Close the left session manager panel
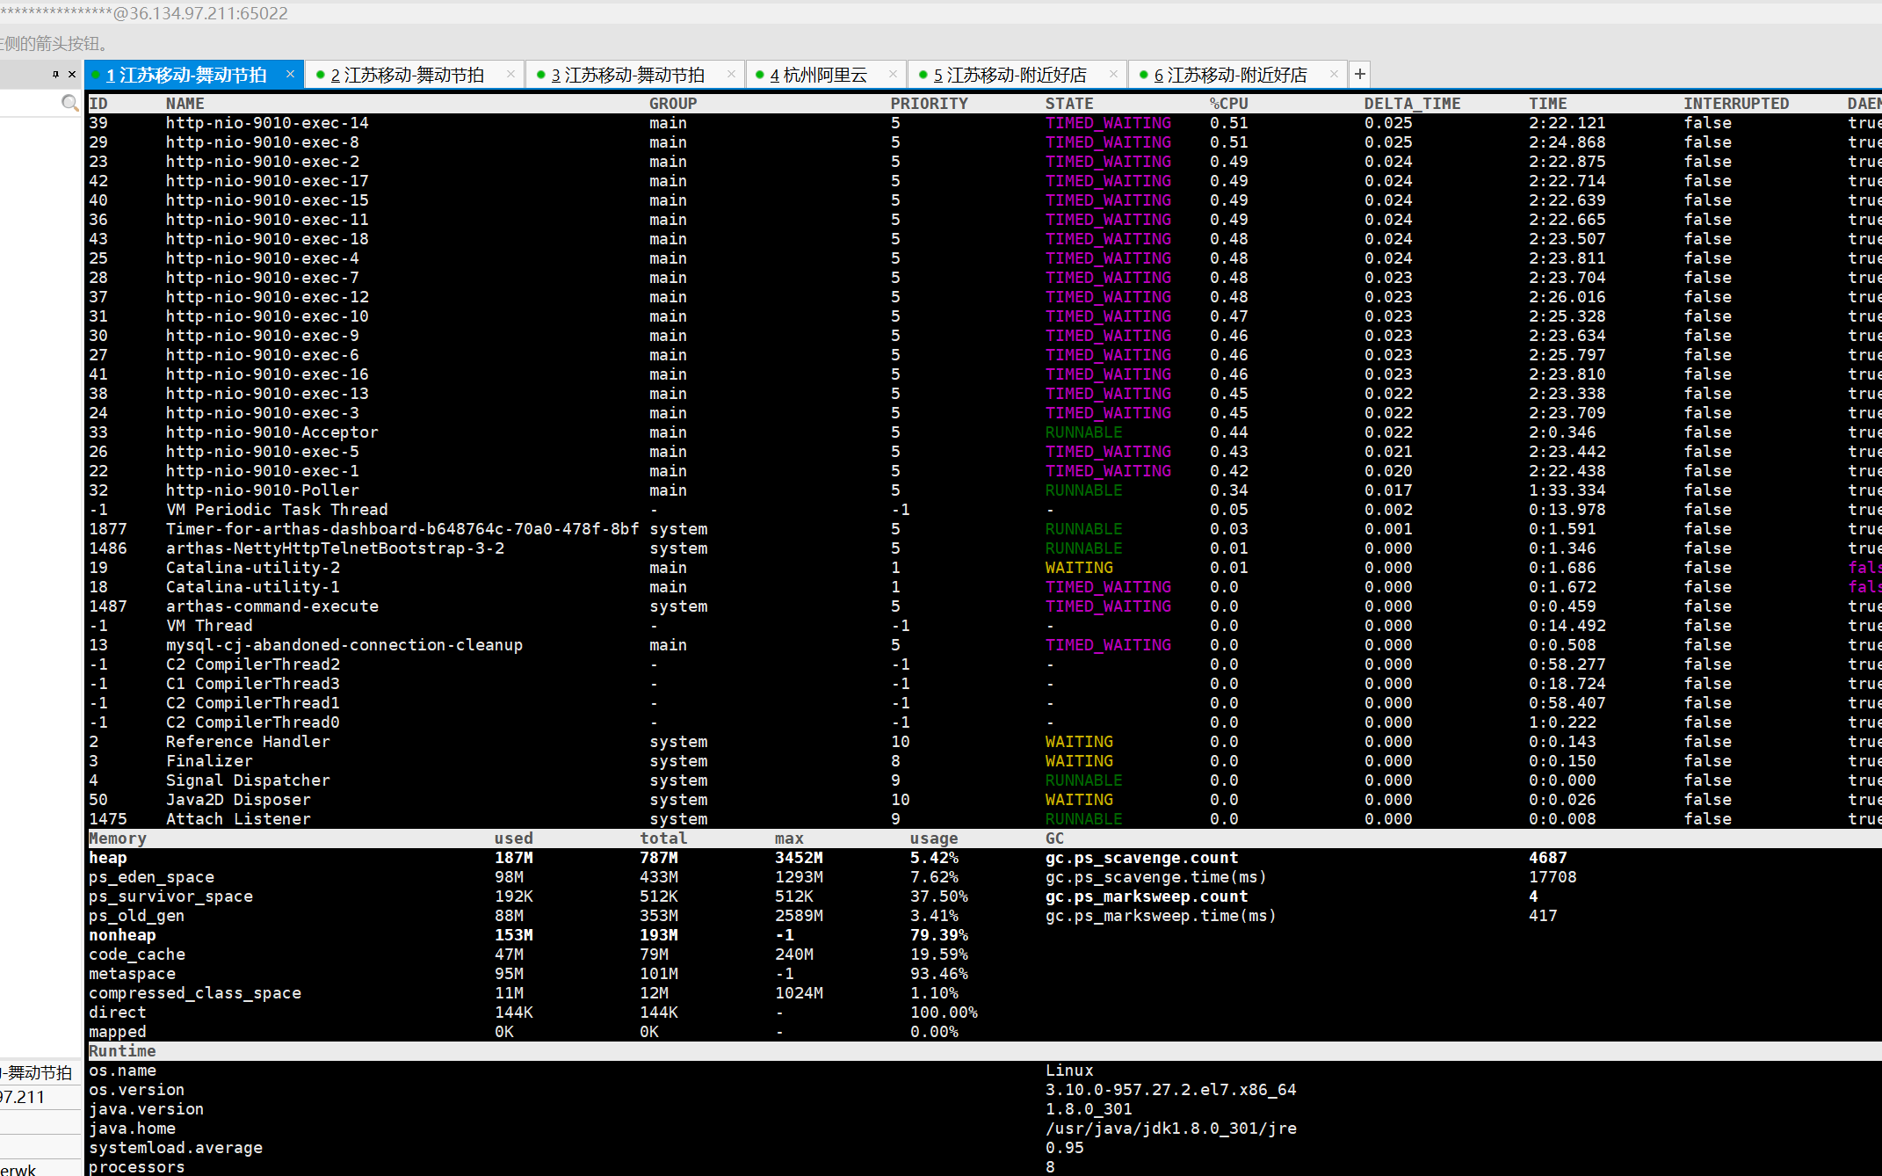Image resolution: width=1882 pixels, height=1176 pixels. [x=72, y=75]
